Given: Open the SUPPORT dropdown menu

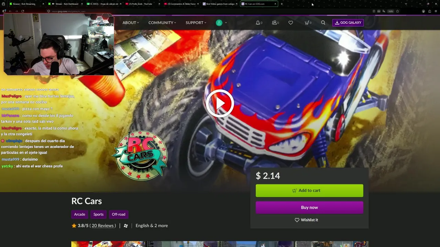Looking at the screenshot, I should (196, 23).
